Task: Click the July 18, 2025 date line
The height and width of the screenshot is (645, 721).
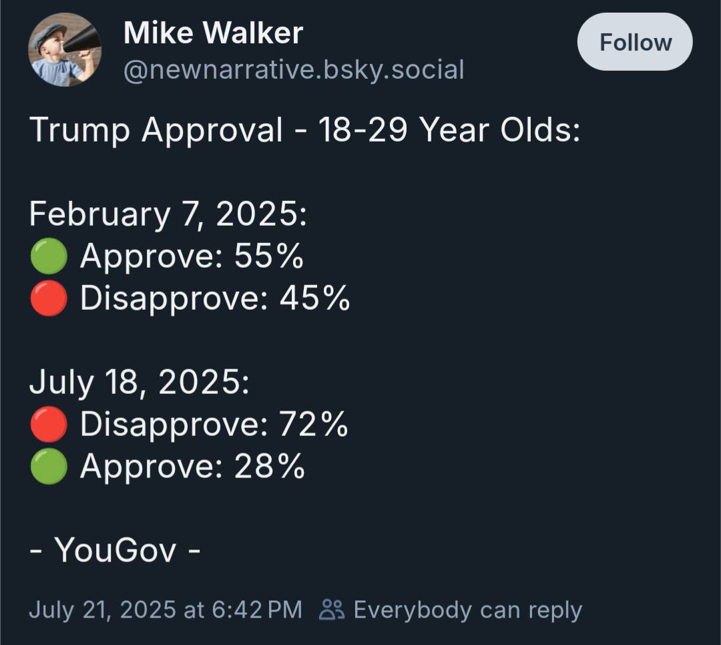Action: point(140,383)
